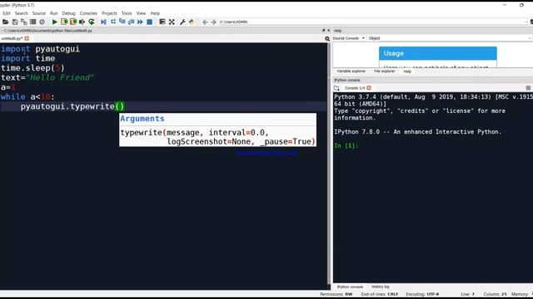Select the bottom IPython console tab
Screen dimensions: 533x299
pyautogui.click(x=350, y=287)
